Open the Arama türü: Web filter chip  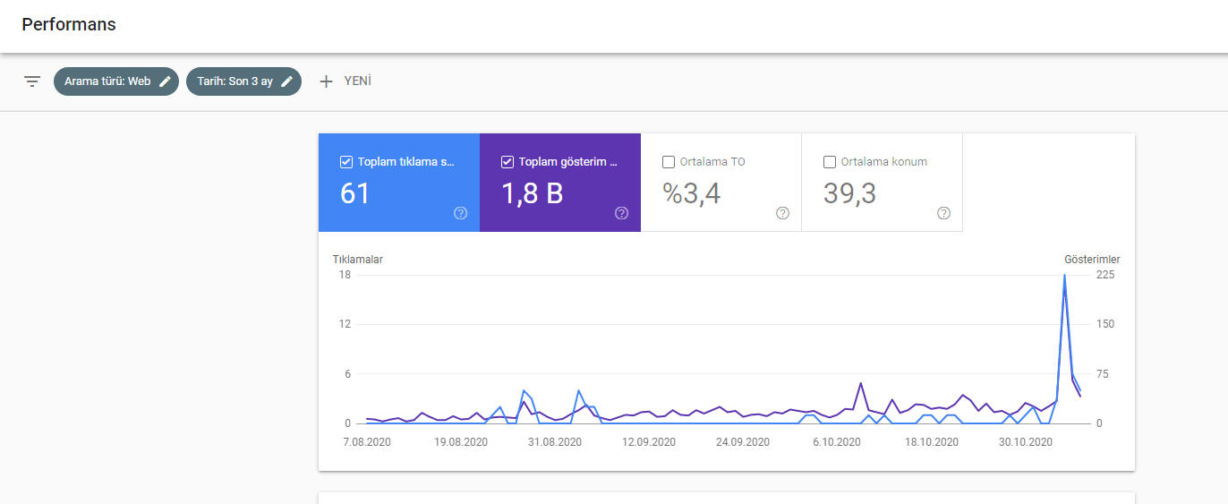point(116,81)
